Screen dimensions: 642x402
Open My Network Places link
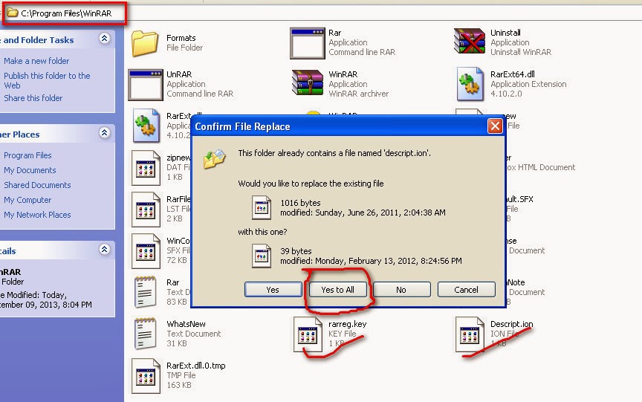(x=37, y=215)
